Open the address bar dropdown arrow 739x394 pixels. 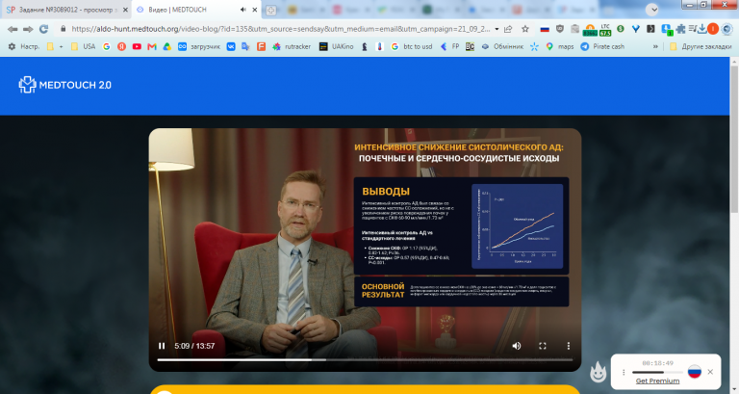pyautogui.click(x=497, y=29)
